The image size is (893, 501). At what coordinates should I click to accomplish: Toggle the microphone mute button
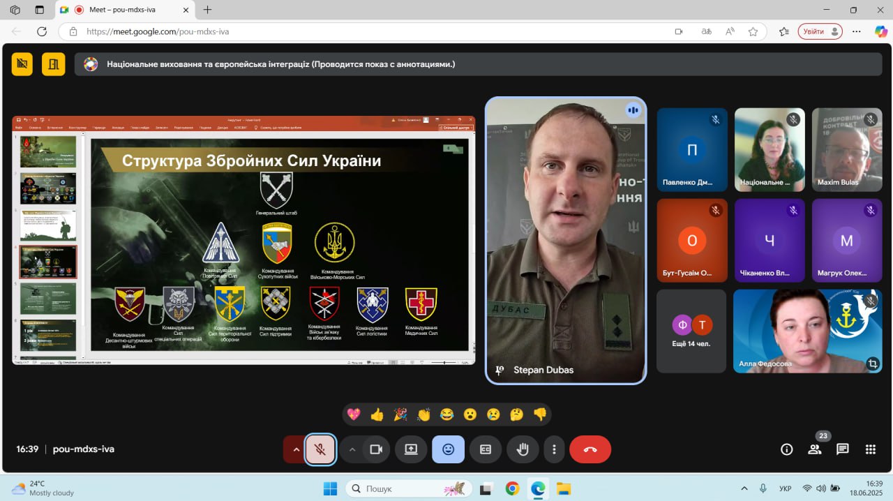(320, 449)
